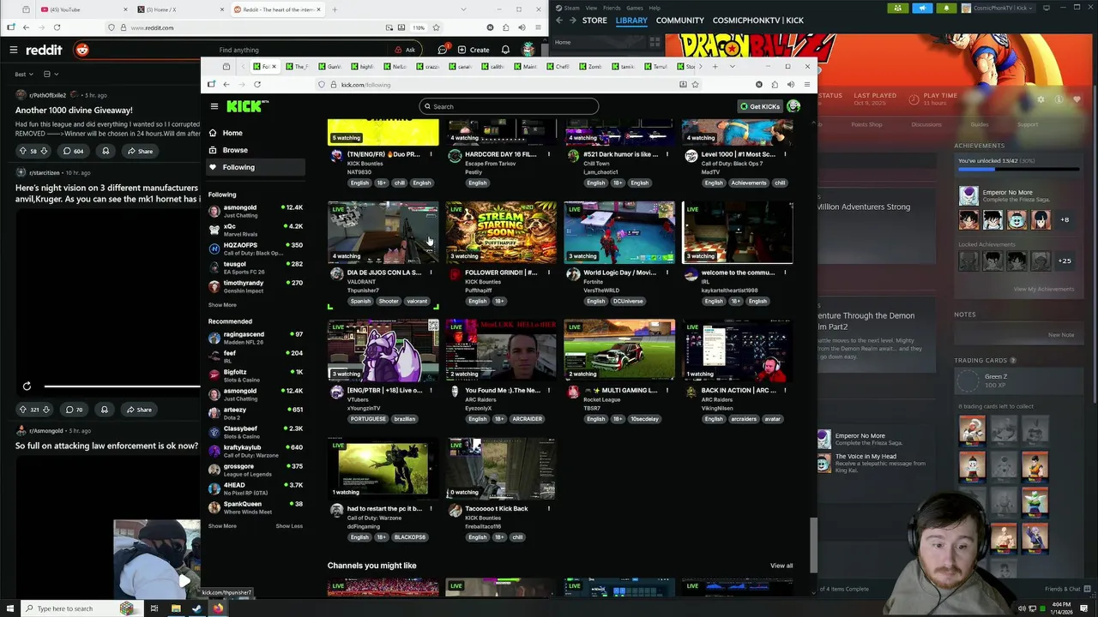Viewport: 1098px width, 617px height.
Task: Expand Show More under Following list
Action: coord(222,305)
